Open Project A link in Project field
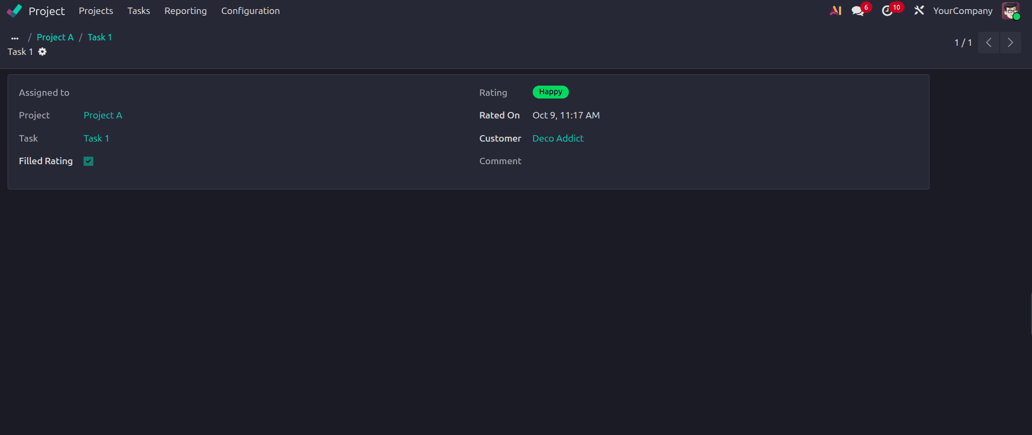Viewport: 1032px width, 435px height. tap(103, 115)
